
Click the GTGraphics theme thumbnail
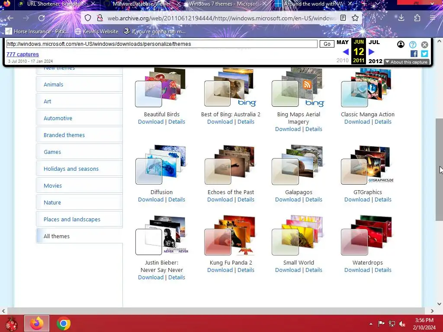point(367,165)
